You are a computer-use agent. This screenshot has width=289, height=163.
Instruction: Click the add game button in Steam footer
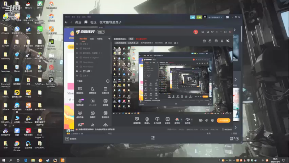[x=71, y=139]
